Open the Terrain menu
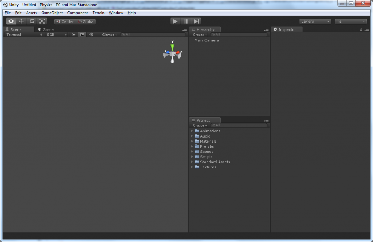 (98, 13)
